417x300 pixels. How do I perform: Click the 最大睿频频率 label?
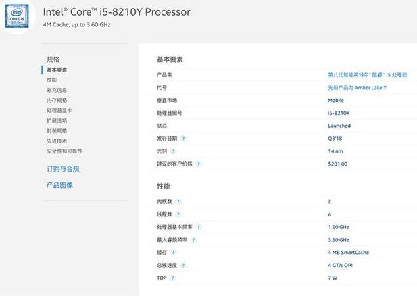point(172,240)
